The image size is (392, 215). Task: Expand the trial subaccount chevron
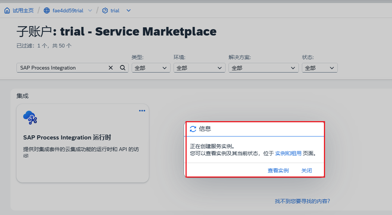pyautogui.click(x=129, y=10)
